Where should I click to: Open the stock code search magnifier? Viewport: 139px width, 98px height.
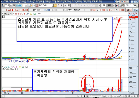pos(29,6)
